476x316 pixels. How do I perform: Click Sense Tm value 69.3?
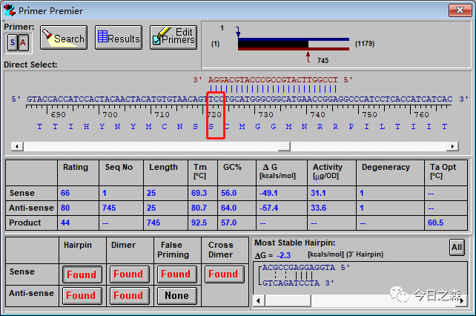[x=199, y=193]
